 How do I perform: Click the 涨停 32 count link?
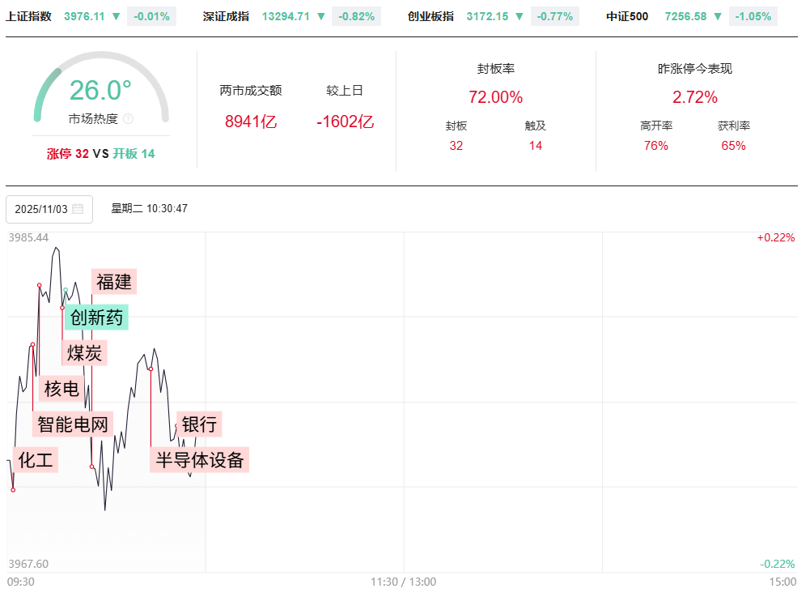(x=68, y=153)
